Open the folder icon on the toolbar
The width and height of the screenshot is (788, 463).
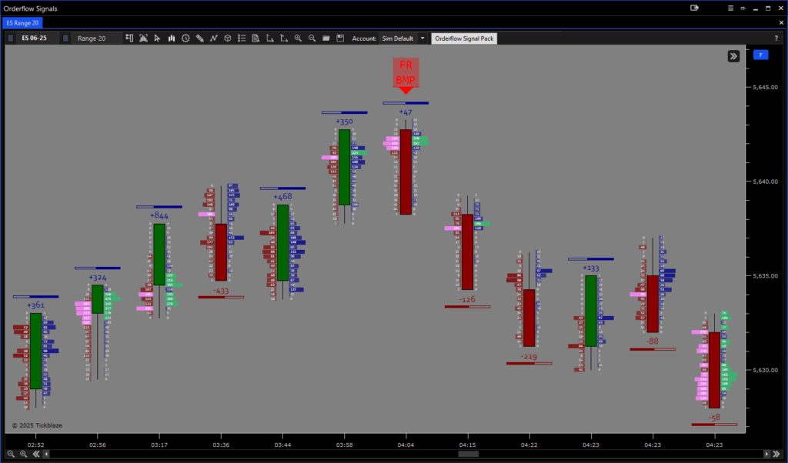(326, 38)
